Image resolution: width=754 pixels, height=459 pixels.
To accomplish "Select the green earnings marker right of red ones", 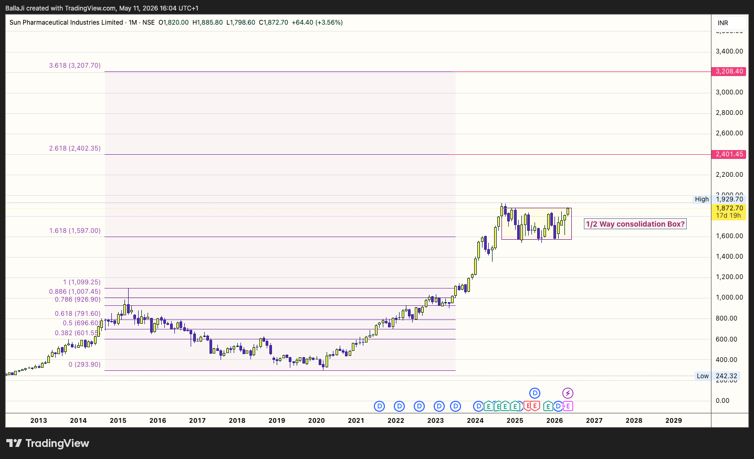I will click(x=548, y=406).
